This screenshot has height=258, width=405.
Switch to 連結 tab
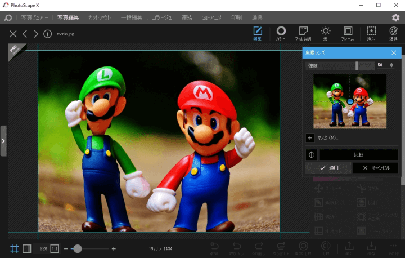187,17
